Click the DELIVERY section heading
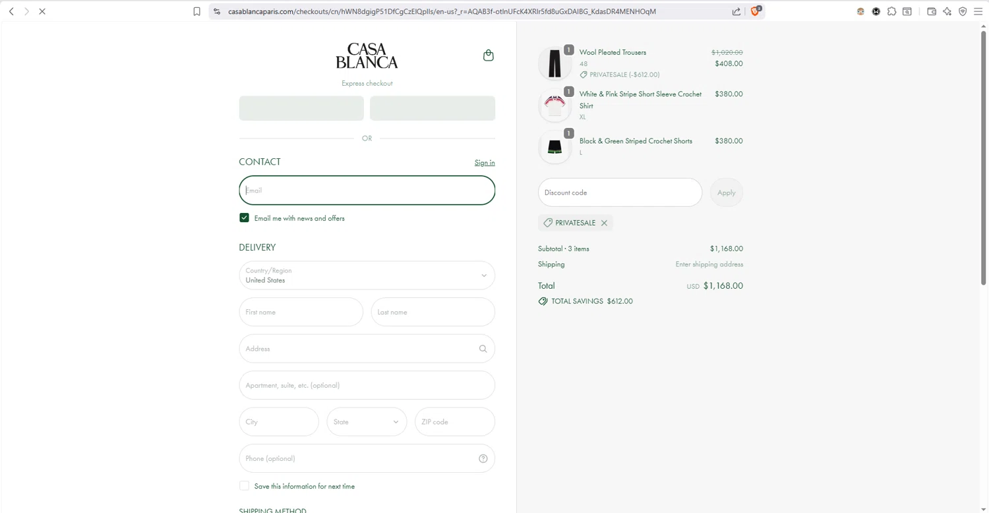This screenshot has width=989, height=513. [257, 247]
